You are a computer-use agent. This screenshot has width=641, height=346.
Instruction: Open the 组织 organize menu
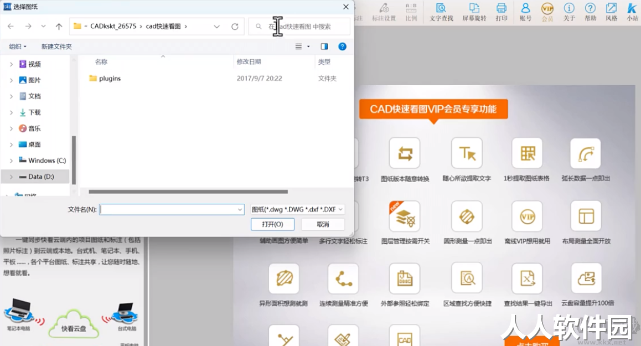point(18,47)
